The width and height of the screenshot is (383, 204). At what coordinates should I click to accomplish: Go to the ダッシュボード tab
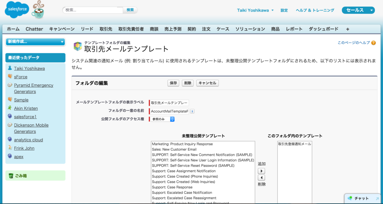[x=324, y=29]
